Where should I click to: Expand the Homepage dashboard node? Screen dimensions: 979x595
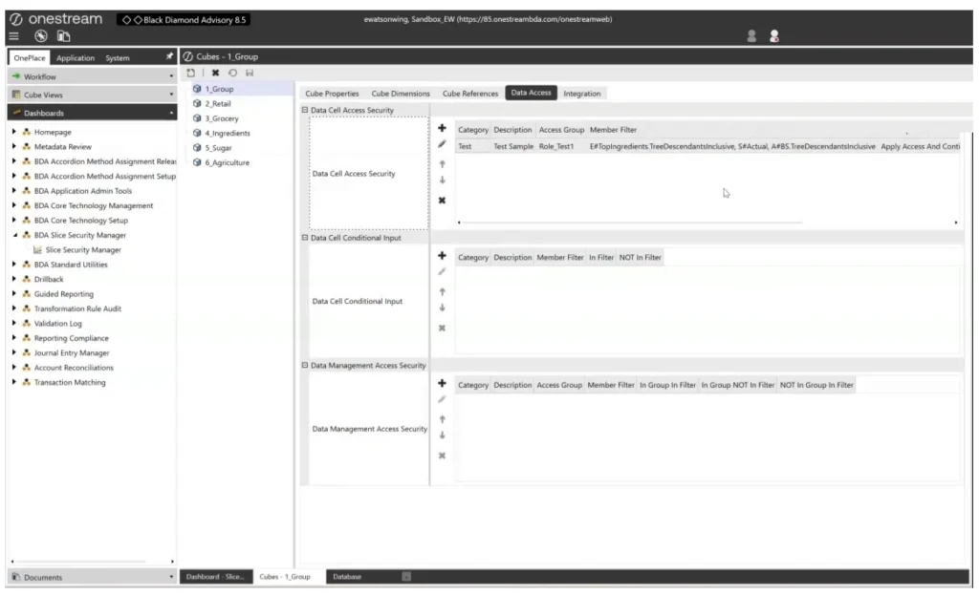pyautogui.click(x=14, y=132)
